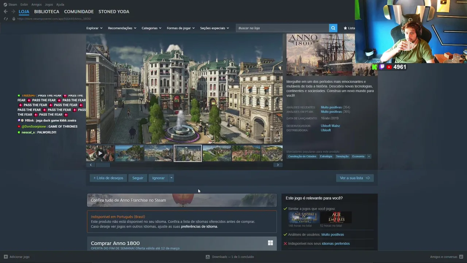Click the Ignorar button
The height and width of the screenshot is (263, 467).
click(x=158, y=178)
